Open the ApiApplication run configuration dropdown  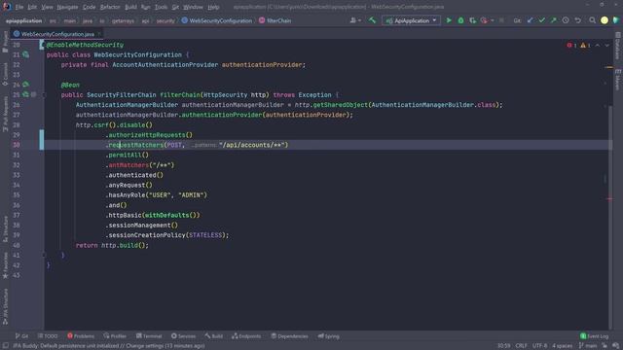pyautogui.click(x=411, y=20)
